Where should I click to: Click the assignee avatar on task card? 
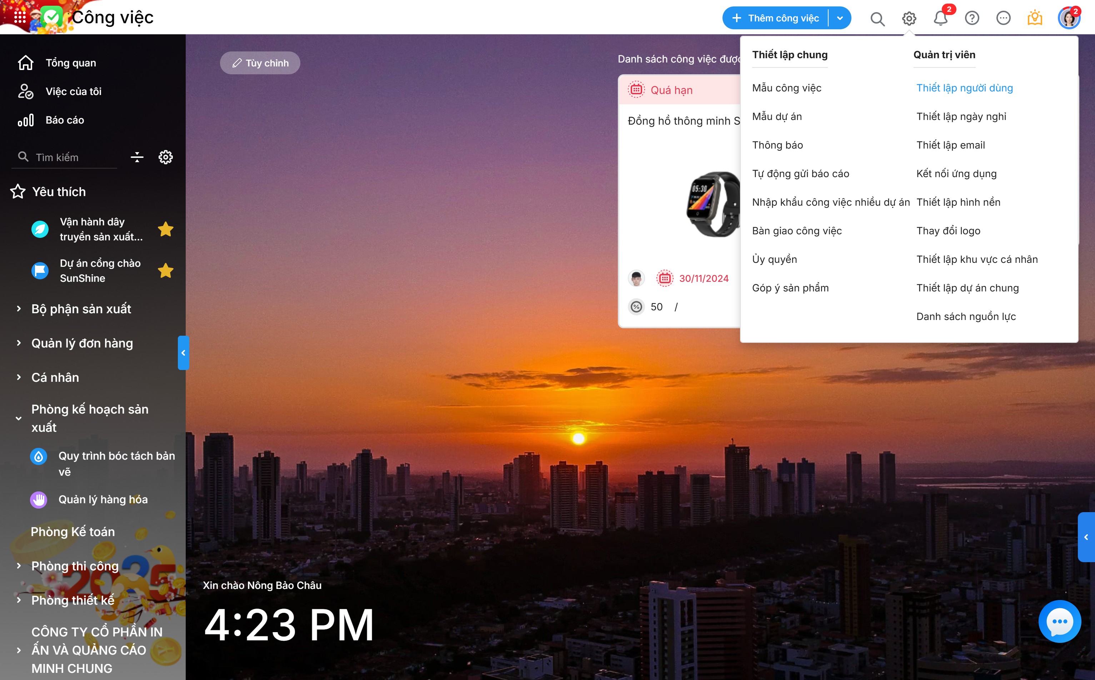pos(636,278)
